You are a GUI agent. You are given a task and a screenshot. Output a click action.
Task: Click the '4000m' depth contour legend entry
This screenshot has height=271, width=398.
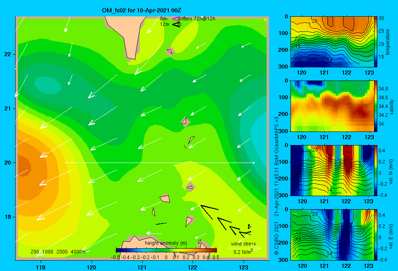pyautogui.click(x=78, y=252)
